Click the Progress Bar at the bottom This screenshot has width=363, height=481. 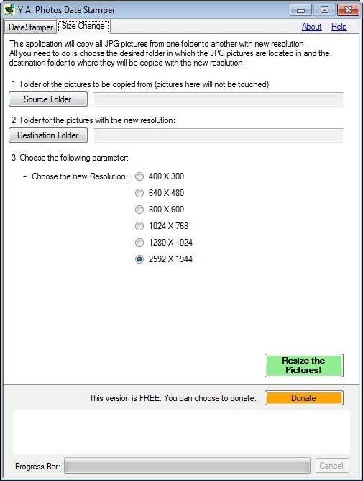pyautogui.click(x=187, y=466)
